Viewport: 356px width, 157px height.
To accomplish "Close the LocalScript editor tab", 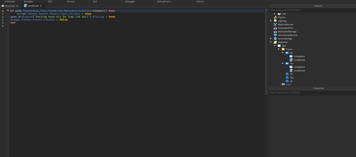I will click(41, 6).
